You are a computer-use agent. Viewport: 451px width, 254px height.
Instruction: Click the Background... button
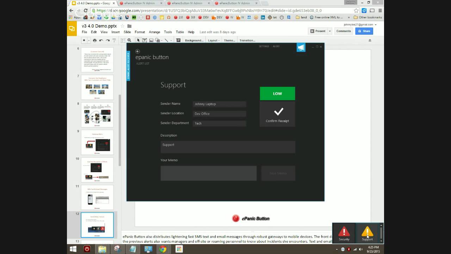tap(194, 40)
